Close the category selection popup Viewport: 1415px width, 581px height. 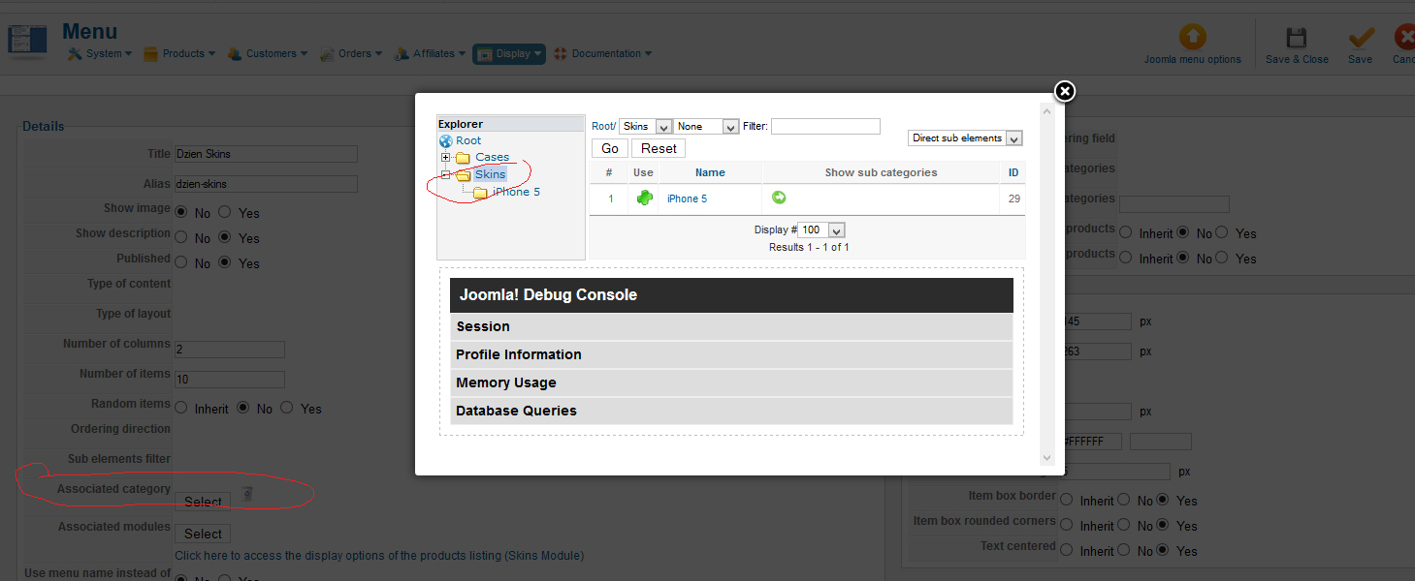click(1065, 91)
